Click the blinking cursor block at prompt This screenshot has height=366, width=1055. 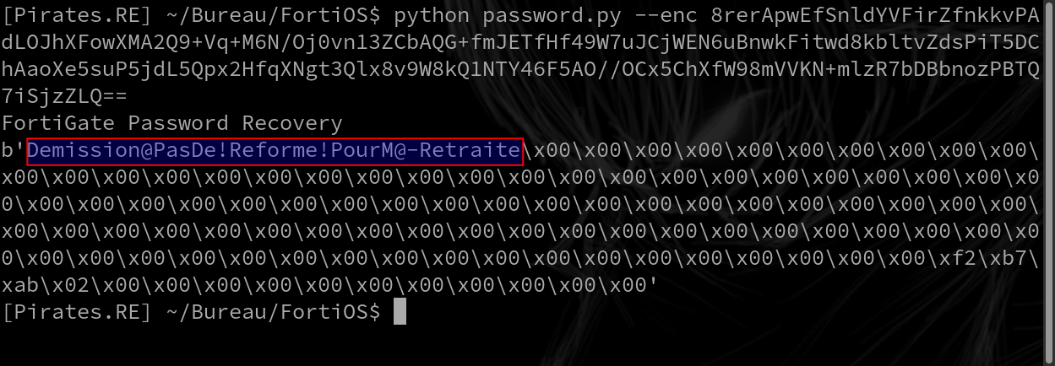click(400, 312)
